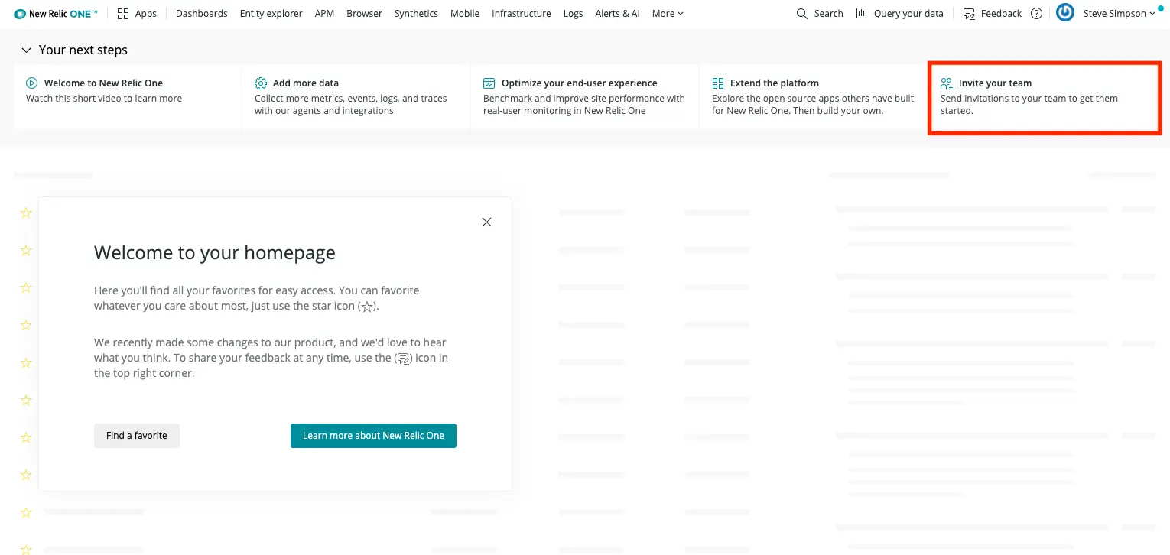Screen dimensions: 1170x555
Task: Collapse the Your next steps section
Action: 26,50
